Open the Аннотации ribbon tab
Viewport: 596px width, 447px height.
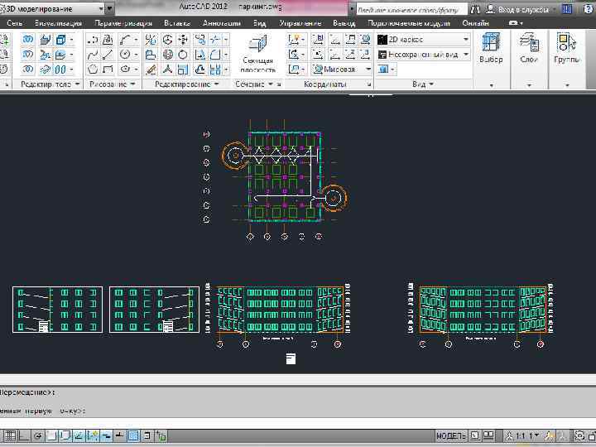click(x=221, y=23)
